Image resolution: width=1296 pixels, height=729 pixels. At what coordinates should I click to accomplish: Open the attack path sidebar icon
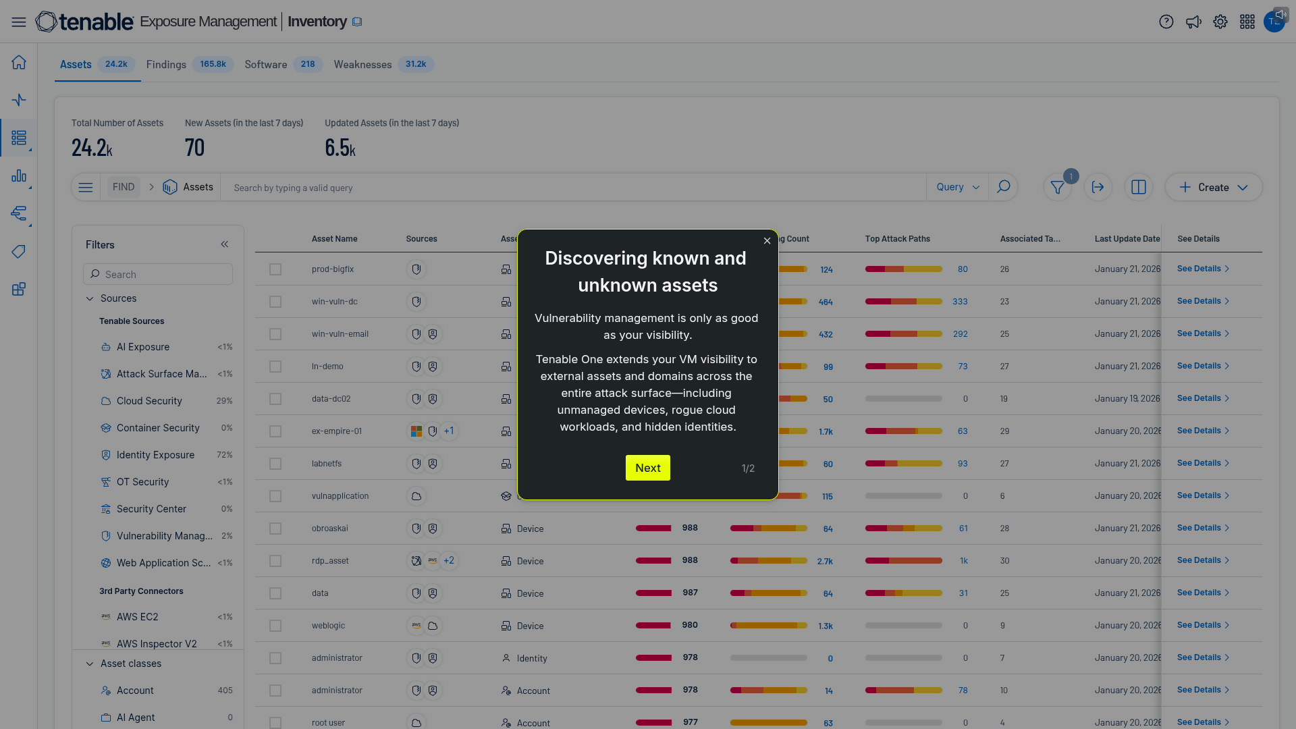(19, 214)
